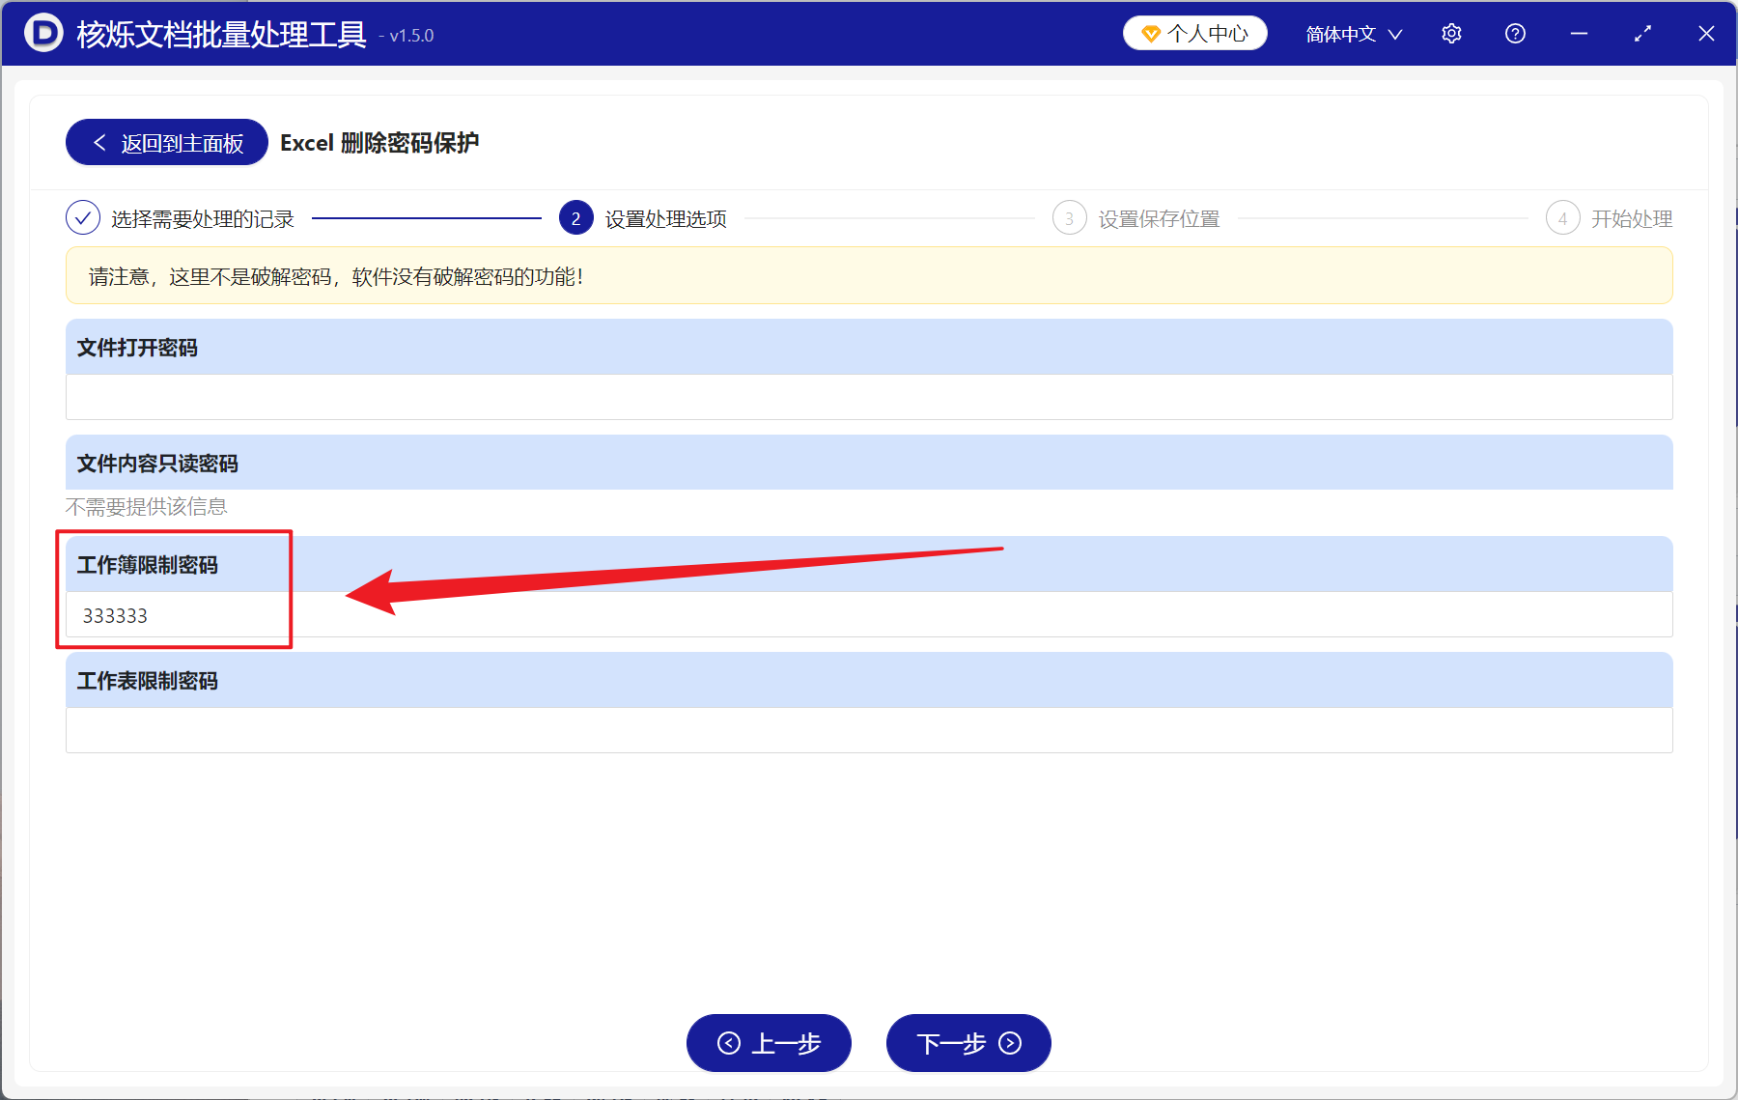Click step 3 circle 设置保存位置
Image resolution: width=1738 pixels, height=1100 pixels.
pyautogui.click(x=1069, y=218)
